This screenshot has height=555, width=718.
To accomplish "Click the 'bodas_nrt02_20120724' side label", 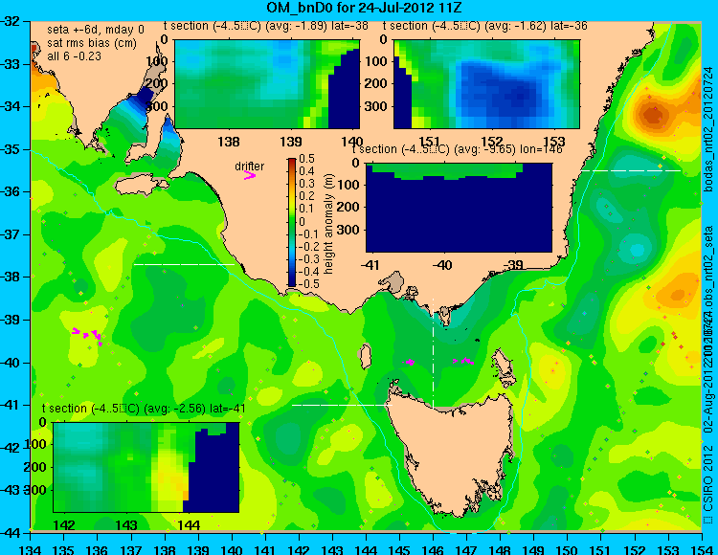I will (x=708, y=129).
